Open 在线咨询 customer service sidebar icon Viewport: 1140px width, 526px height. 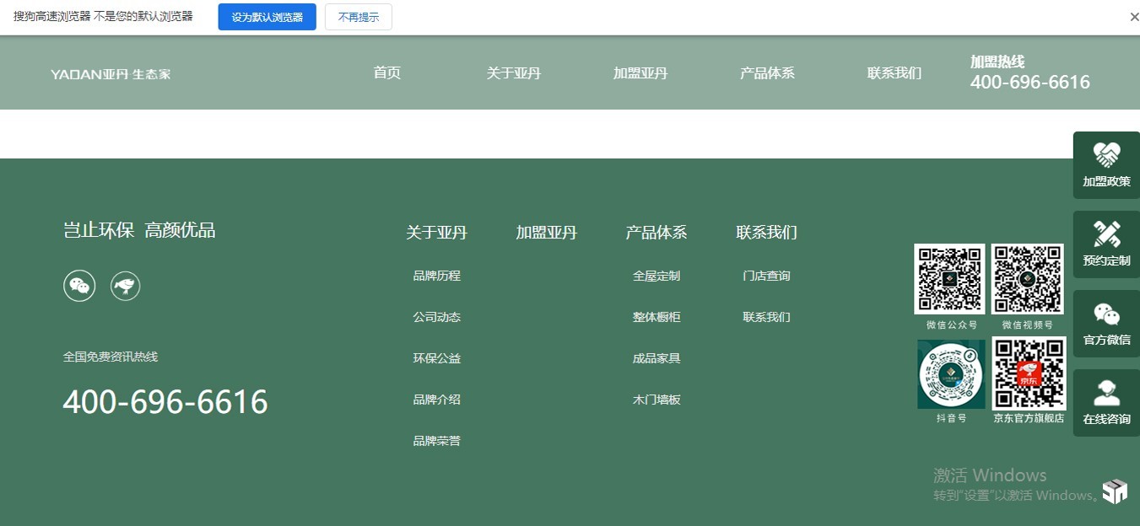tap(1106, 394)
